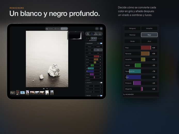179x134 pixels.
Task: Expand the ACABADO section in the enlarged panel
Action: point(129,94)
